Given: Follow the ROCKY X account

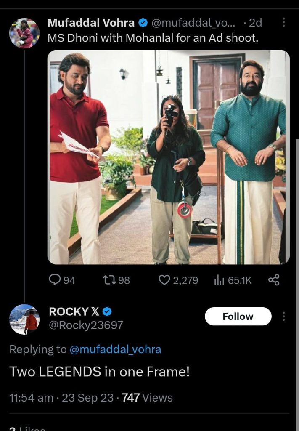Looking at the screenshot, I should (x=238, y=316).
